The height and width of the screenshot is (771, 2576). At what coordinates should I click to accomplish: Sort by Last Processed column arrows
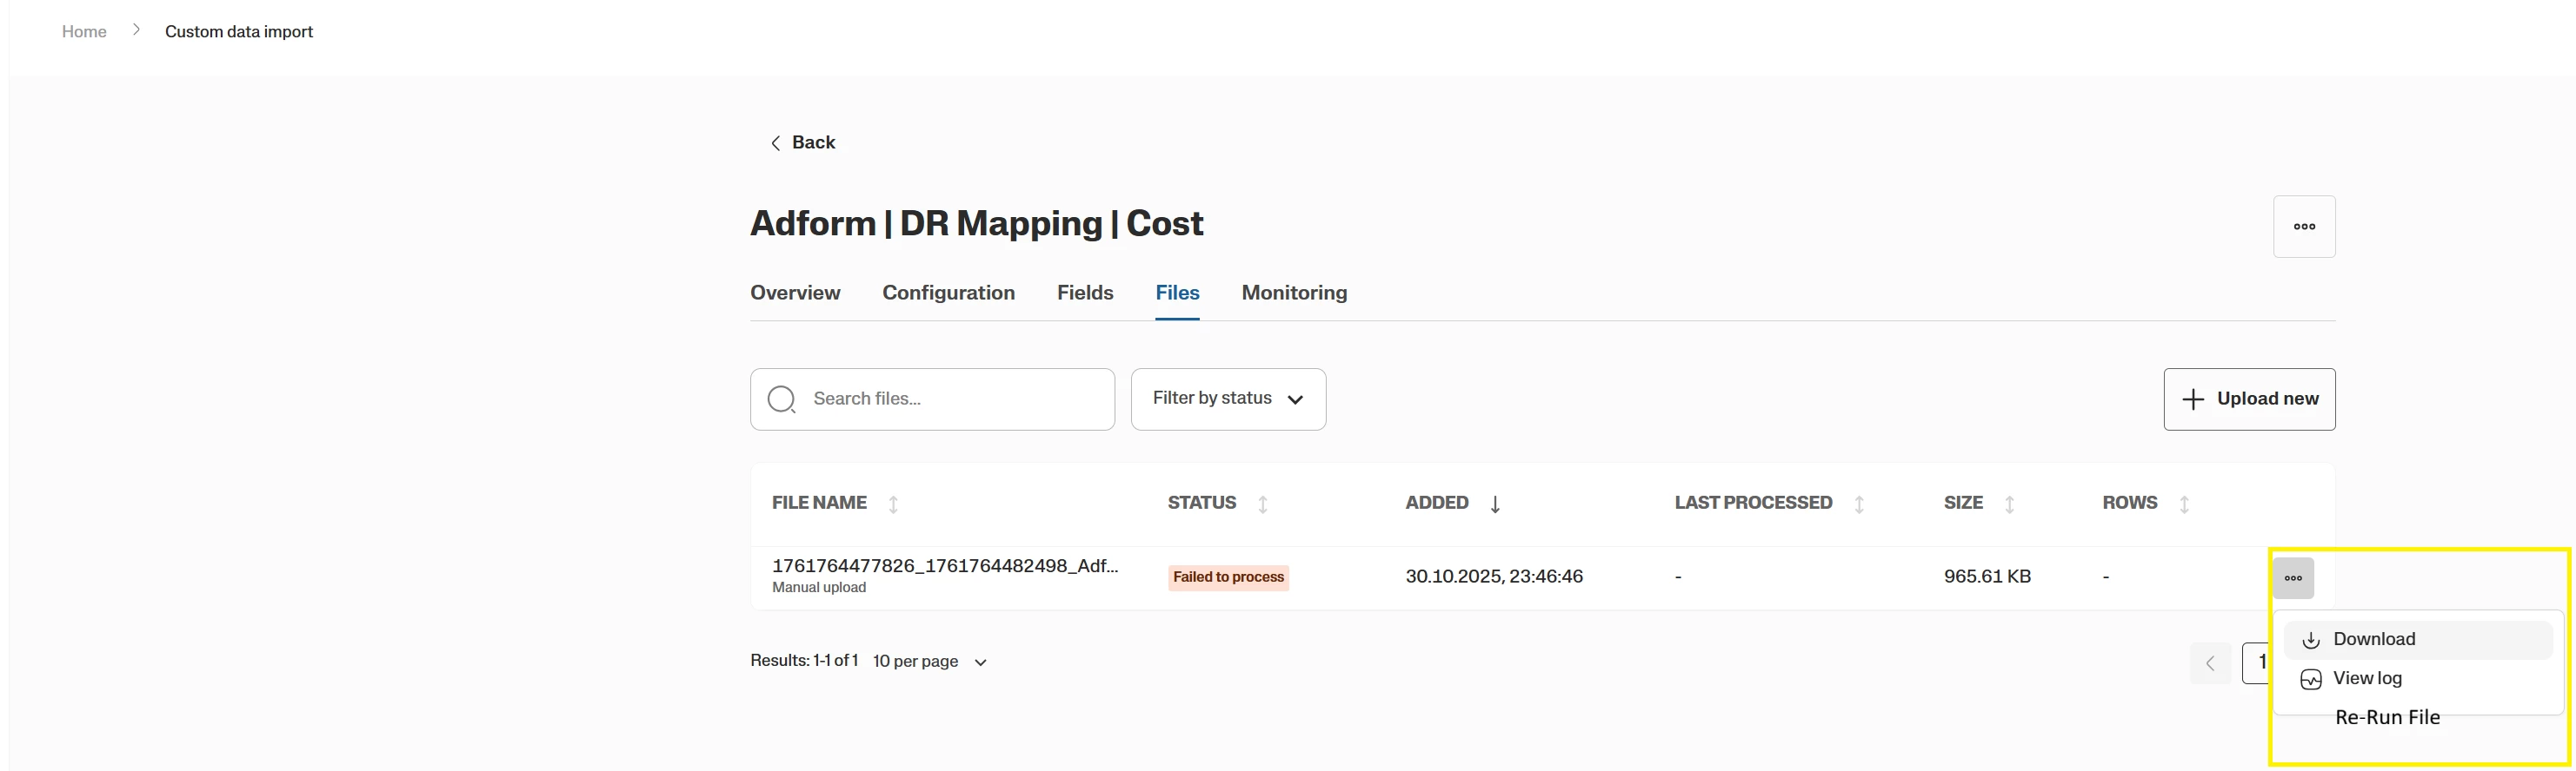point(1859,504)
